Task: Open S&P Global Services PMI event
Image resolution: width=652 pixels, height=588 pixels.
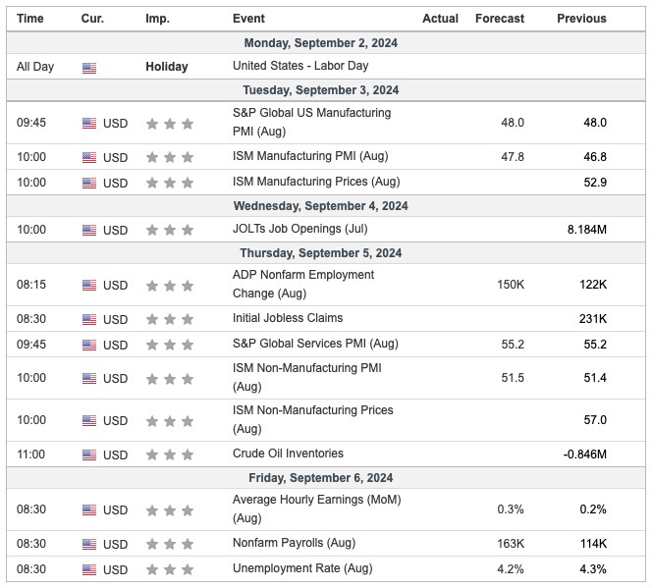Action: tap(315, 344)
